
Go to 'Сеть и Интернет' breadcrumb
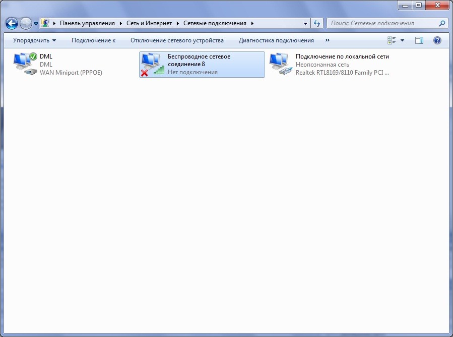click(149, 23)
